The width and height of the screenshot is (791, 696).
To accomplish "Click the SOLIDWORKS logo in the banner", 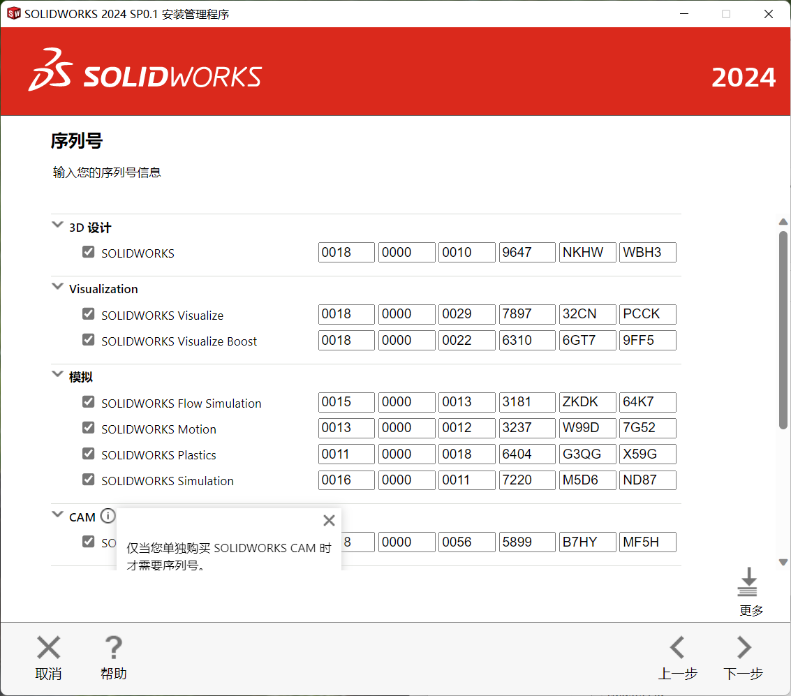I will coord(145,71).
